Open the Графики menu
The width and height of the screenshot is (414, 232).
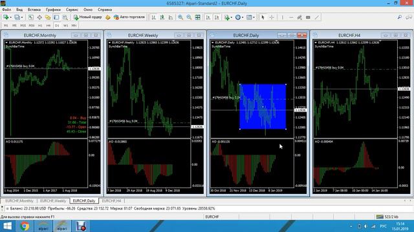[x=53, y=10]
